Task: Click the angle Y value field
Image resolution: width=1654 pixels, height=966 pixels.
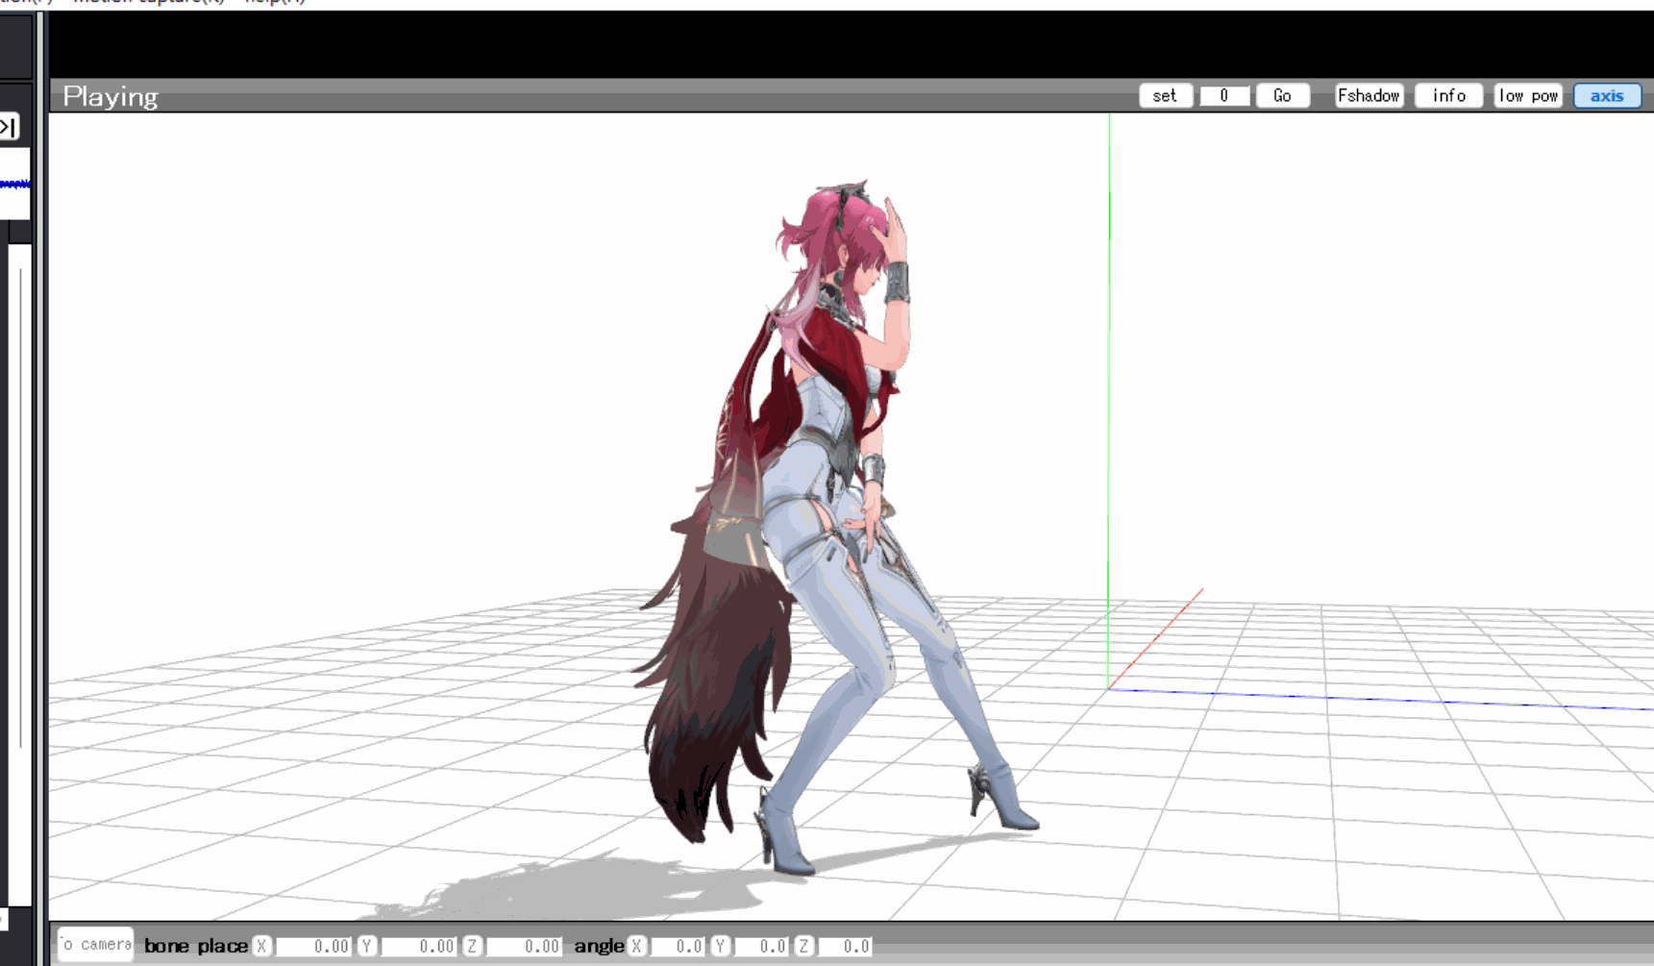Action: (x=761, y=947)
